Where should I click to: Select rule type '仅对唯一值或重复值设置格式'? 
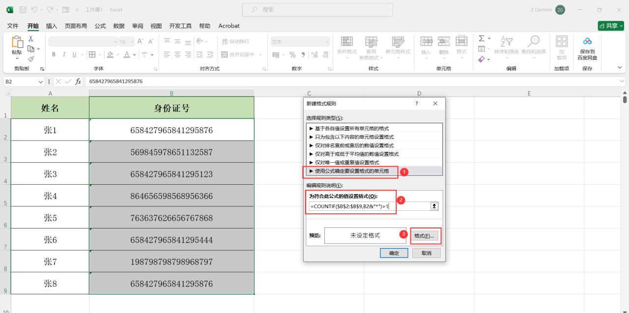(374, 162)
